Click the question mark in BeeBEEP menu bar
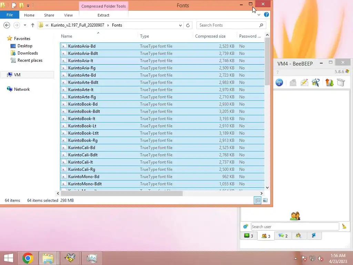This screenshot has height=265, width=353. 278,72
